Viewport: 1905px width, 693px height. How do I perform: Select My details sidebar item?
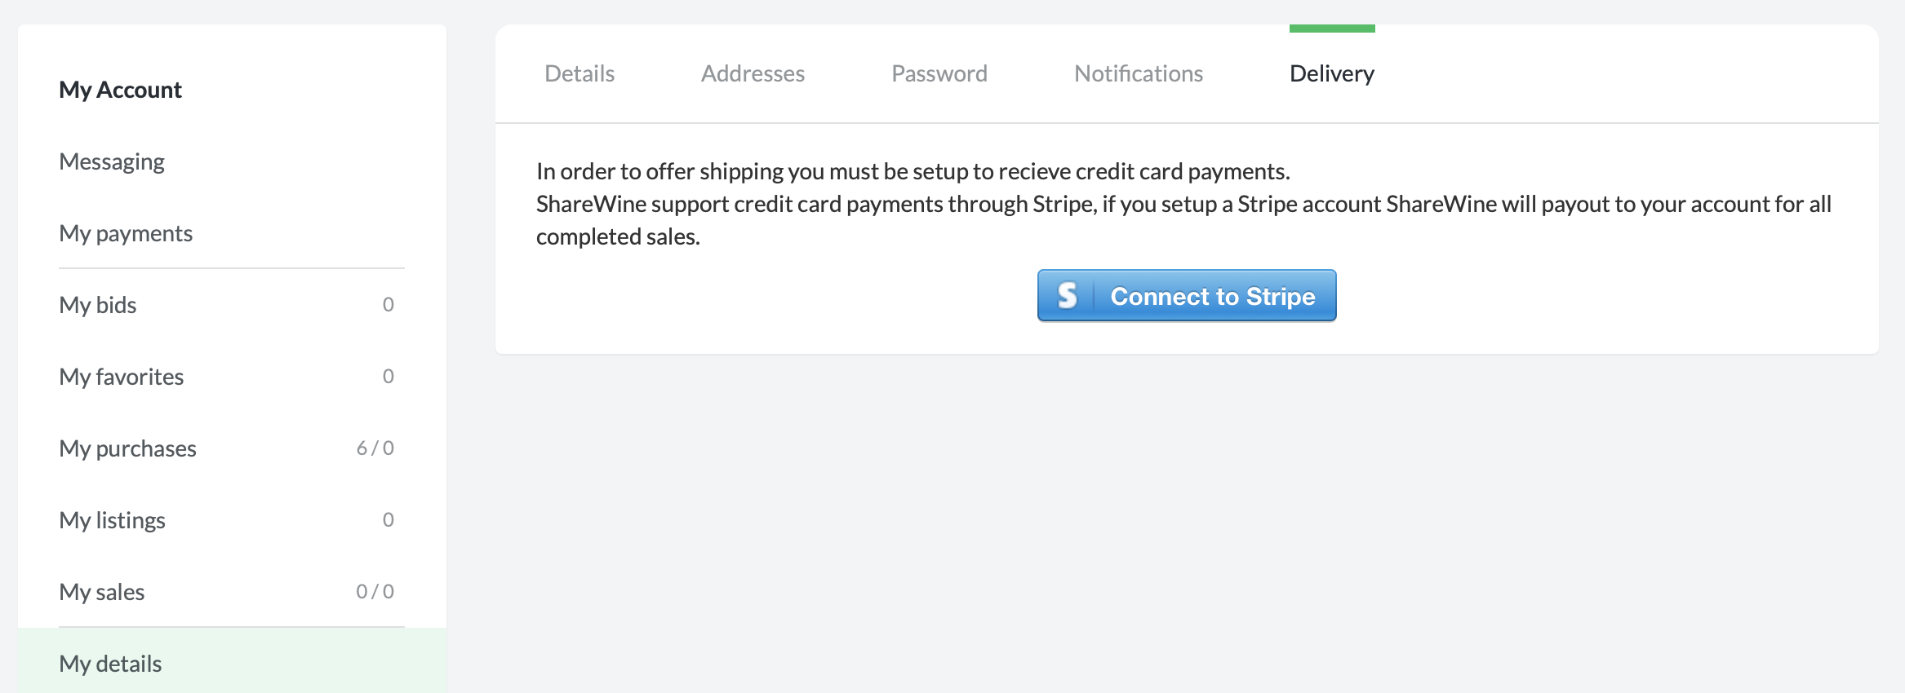232,661
